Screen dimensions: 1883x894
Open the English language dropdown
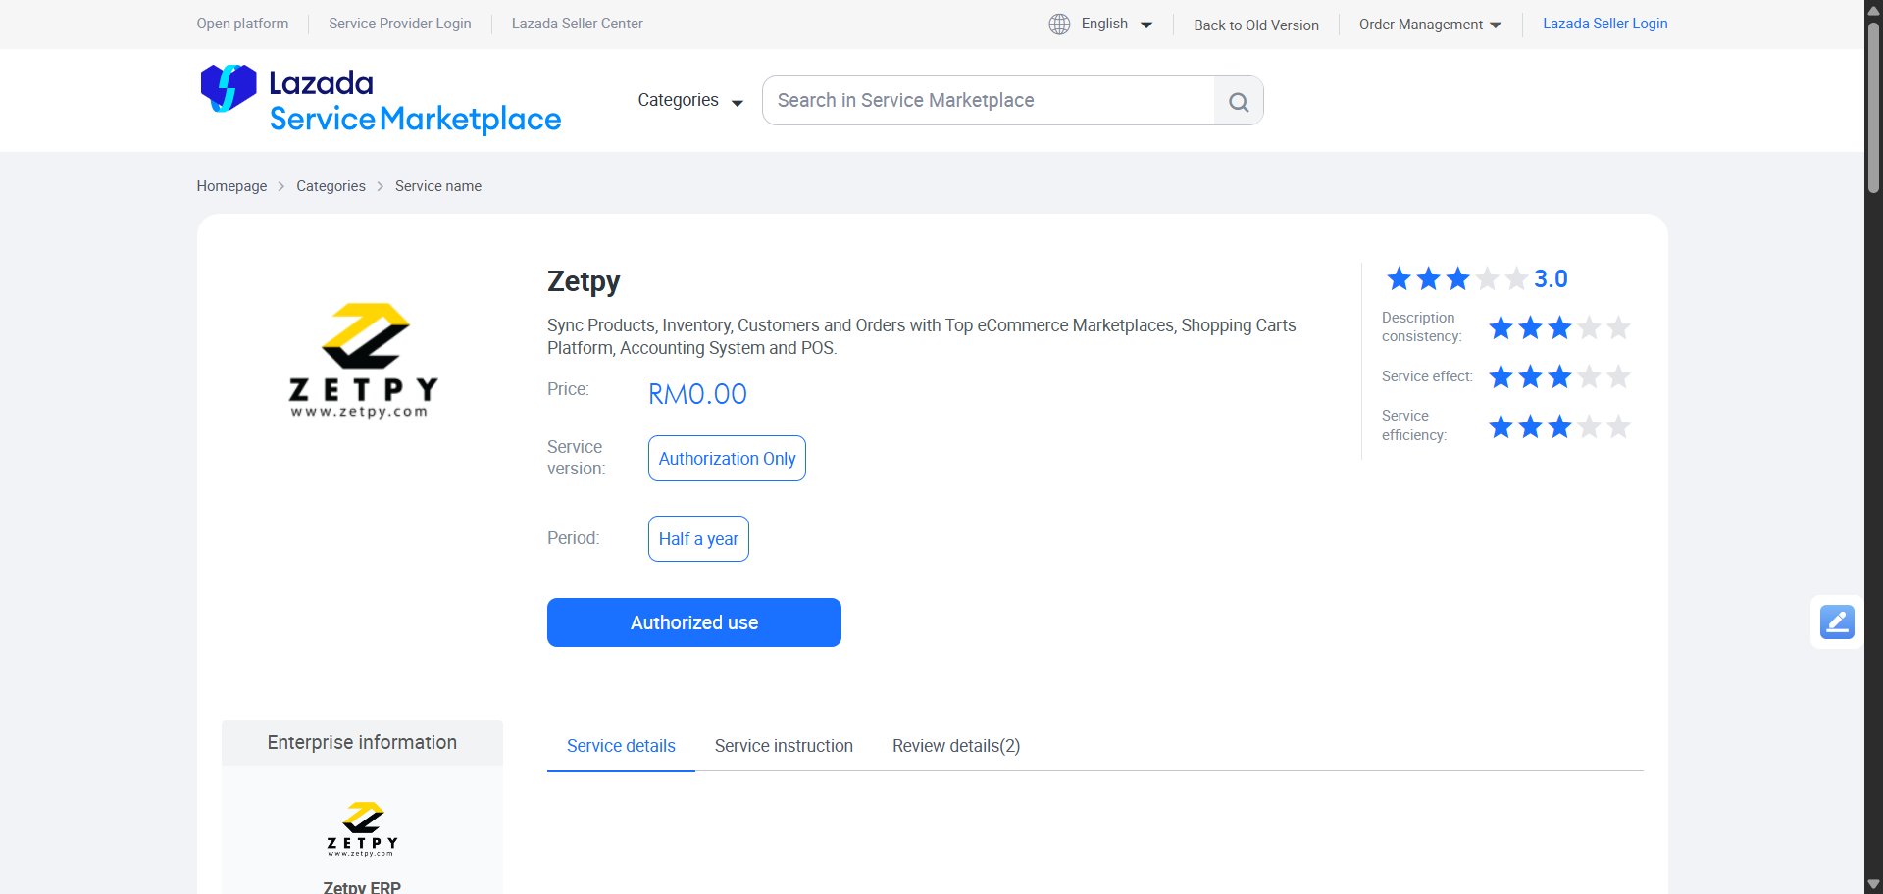point(1116,24)
